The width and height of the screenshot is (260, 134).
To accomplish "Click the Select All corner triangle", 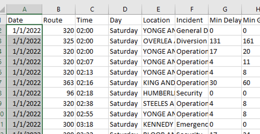I will pyautogui.click(x=3, y=9).
